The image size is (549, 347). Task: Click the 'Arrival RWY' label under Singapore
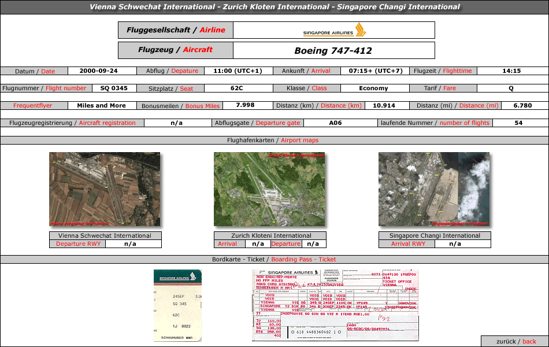click(x=407, y=244)
